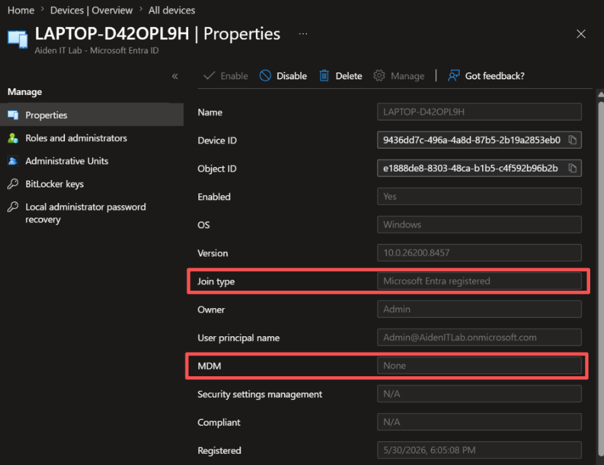The height and width of the screenshot is (465, 604).
Task: Click the OS field showing Windows
Action: click(x=479, y=224)
